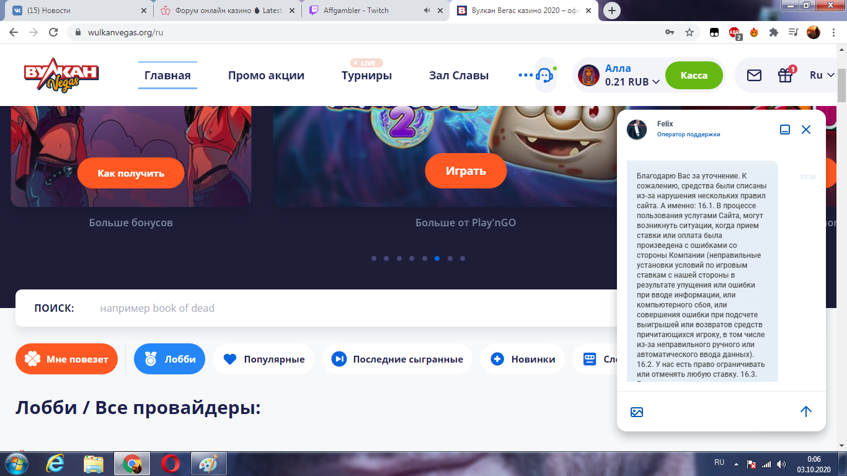The image size is (847, 476).
Task: Open the Турниры menu item
Action: pyautogui.click(x=366, y=76)
